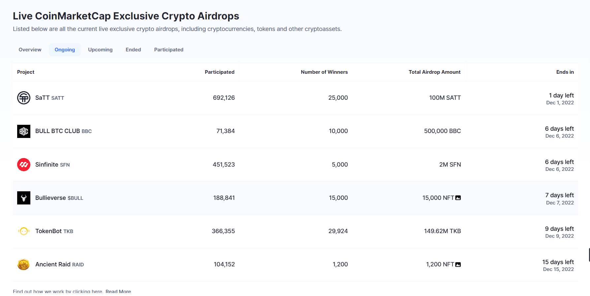Click the Participated column header
The width and height of the screenshot is (590, 296).
pyautogui.click(x=220, y=72)
